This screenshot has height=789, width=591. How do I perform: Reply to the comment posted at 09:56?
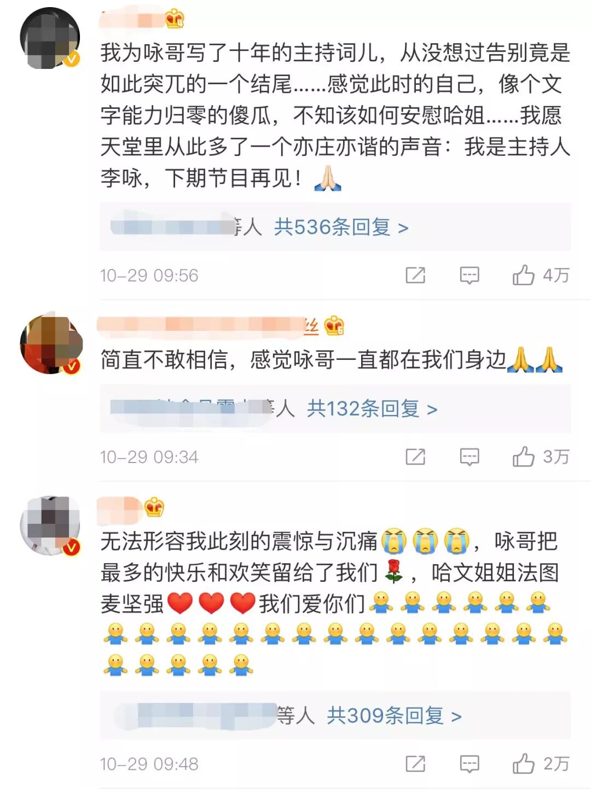coord(470,276)
